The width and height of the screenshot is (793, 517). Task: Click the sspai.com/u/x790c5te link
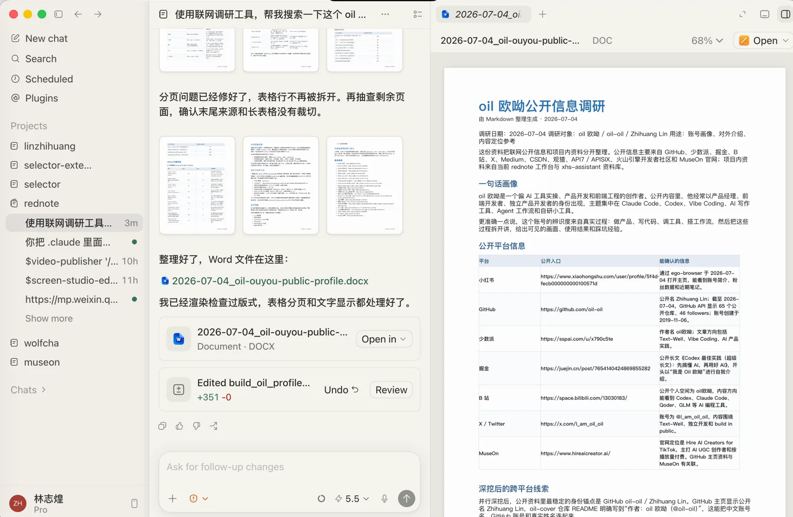(x=577, y=339)
